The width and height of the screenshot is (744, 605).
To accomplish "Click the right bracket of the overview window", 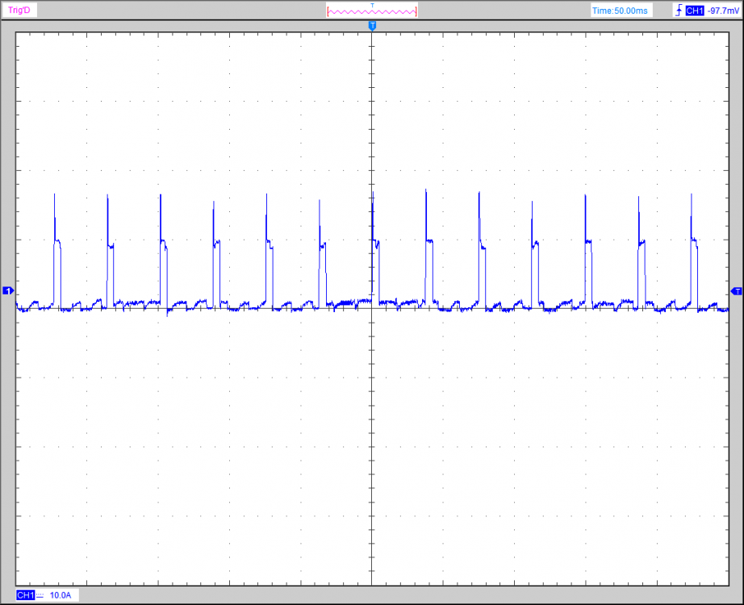I will [x=416, y=11].
